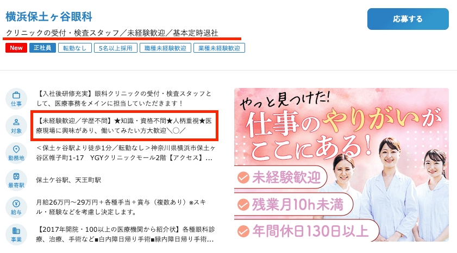Click the 対象 person icon

tap(16, 126)
